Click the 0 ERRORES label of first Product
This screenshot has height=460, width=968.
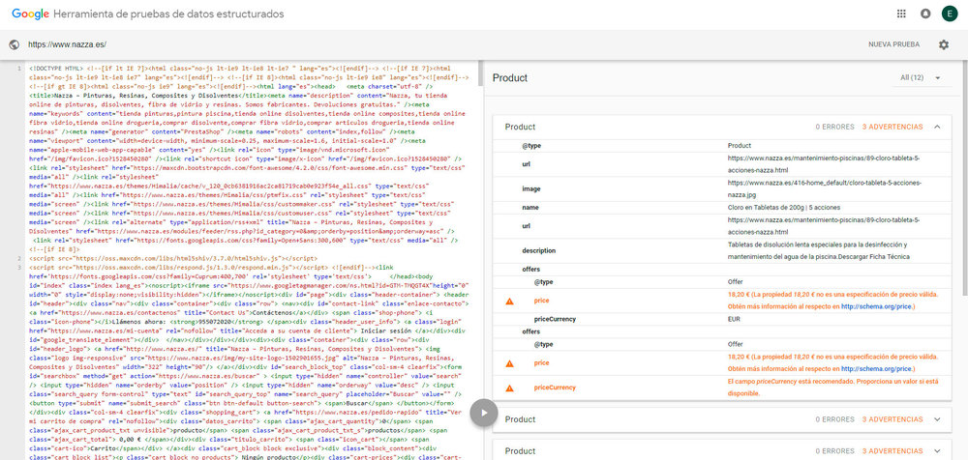click(834, 127)
